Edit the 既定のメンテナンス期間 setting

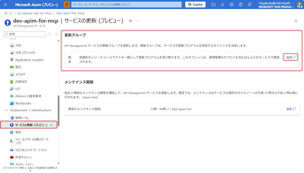[291, 109]
